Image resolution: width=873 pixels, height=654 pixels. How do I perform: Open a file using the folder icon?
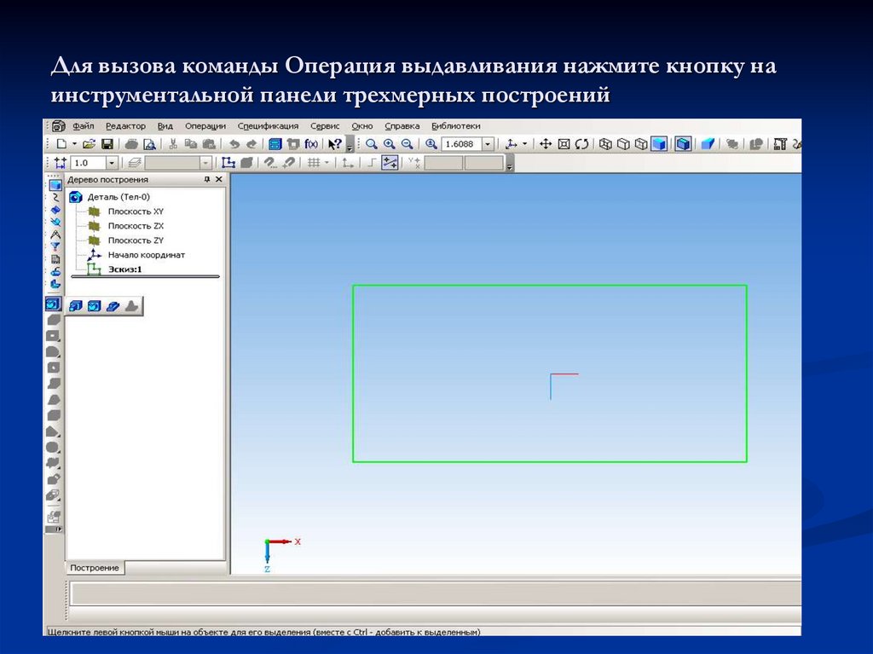click(x=89, y=144)
